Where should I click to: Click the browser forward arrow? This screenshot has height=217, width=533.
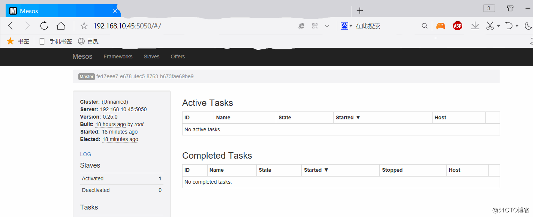[27, 26]
